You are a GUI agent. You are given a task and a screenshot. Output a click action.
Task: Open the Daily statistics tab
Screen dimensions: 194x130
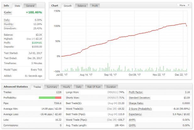(79, 87)
